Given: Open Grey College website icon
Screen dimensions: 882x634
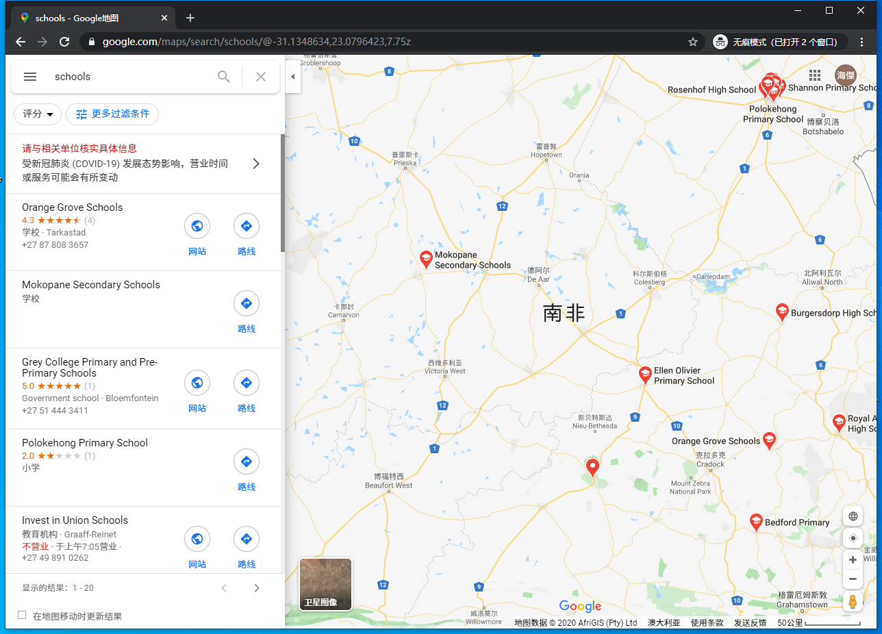Looking at the screenshot, I should [x=197, y=383].
